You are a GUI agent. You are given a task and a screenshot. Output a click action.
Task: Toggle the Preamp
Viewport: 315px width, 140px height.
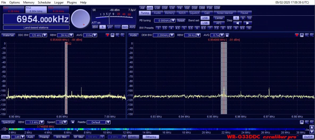[x=44, y=137]
